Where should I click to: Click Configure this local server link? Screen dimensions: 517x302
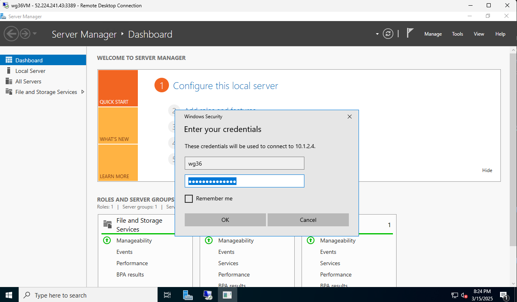226,86
